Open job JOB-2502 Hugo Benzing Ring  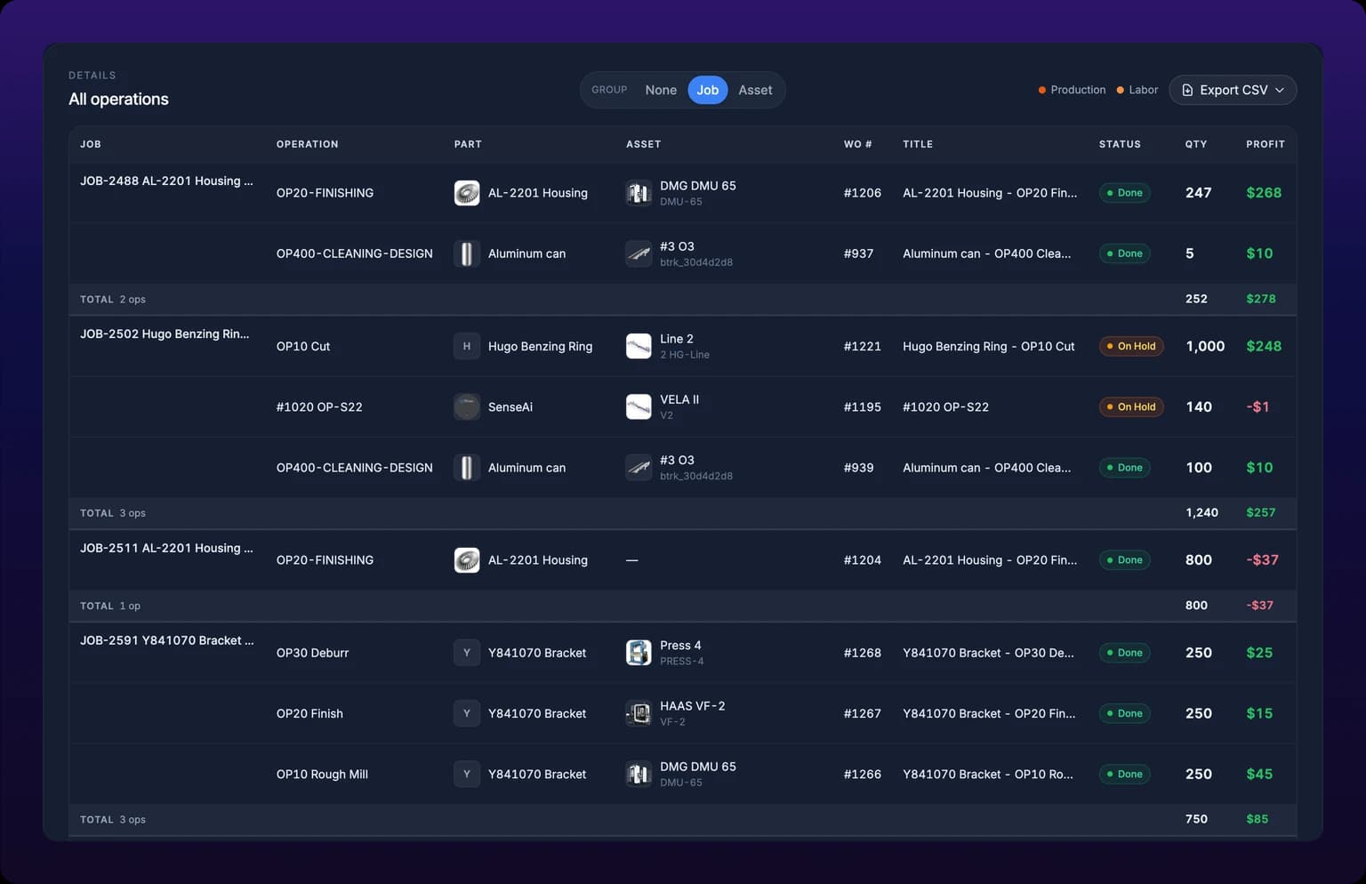(165, 334)
